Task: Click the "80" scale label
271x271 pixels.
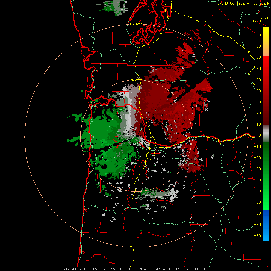Action: [x=259, y=46]
